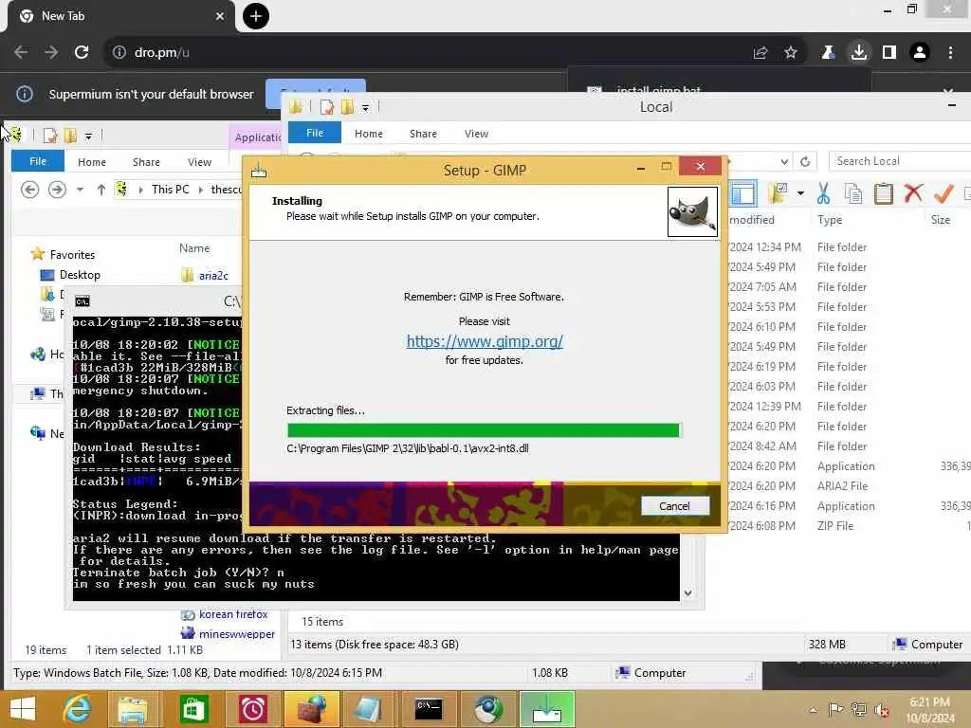Open the Windows Start button

pyautogui.click(x=23, y=709)
